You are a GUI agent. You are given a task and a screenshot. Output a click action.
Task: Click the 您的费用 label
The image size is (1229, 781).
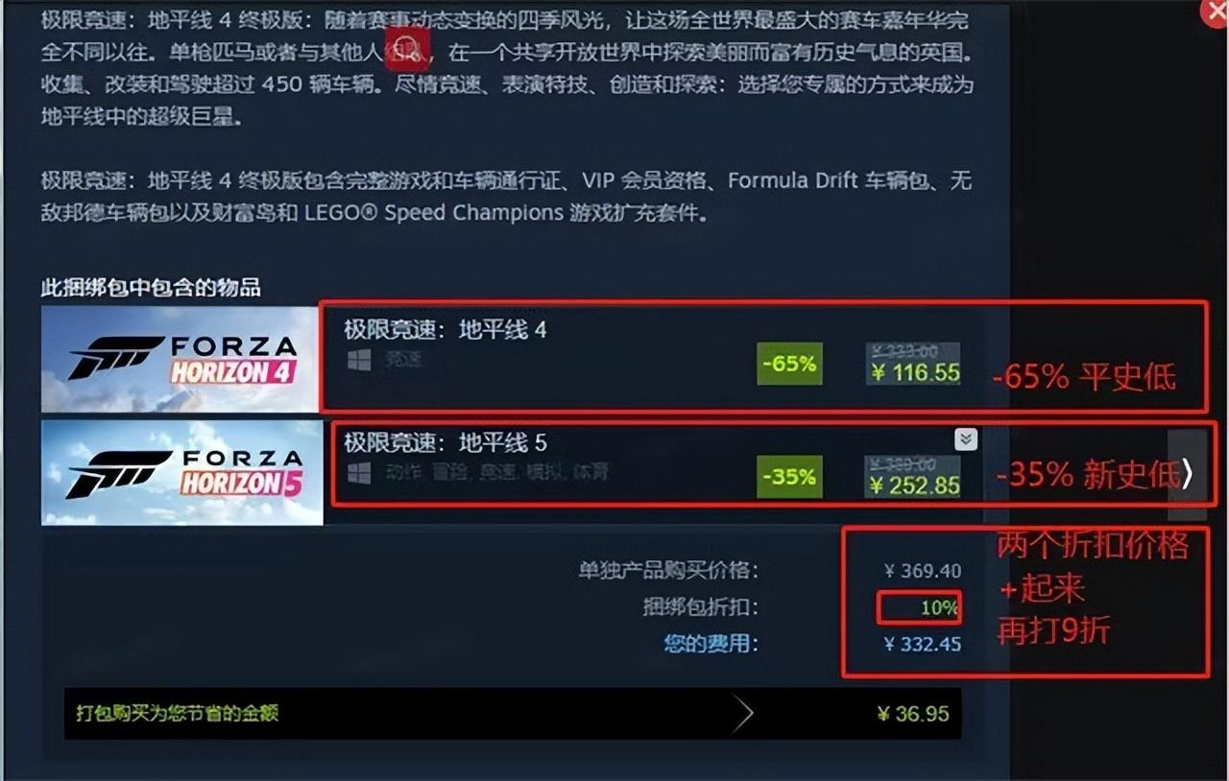711,643
